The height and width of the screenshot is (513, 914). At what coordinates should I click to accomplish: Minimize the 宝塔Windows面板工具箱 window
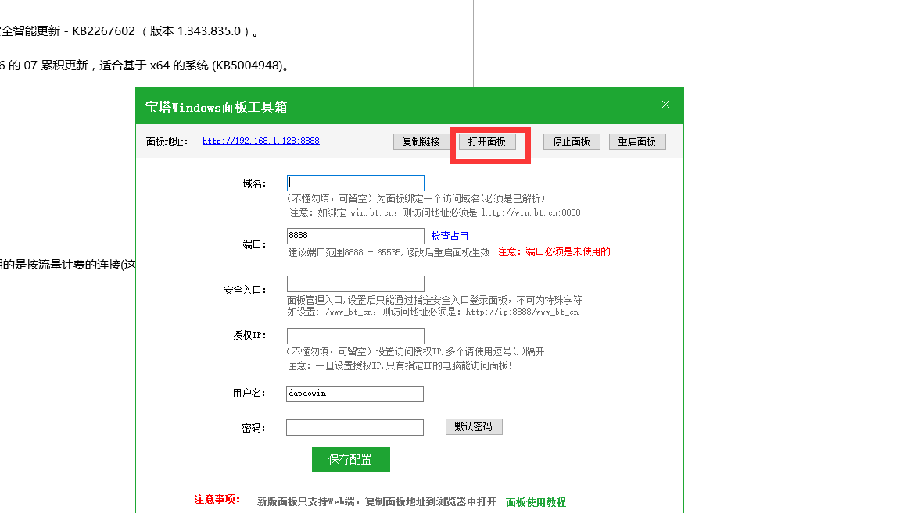click(x=627, y=105)
